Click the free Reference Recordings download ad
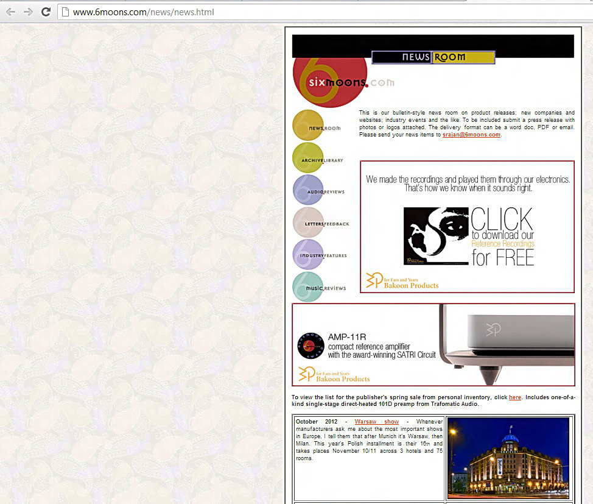The width and height of the screenshot is (593, 504). coord(468,227)
